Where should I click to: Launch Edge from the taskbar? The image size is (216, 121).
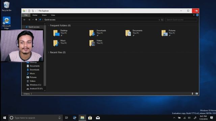click(x=75, y=118)
